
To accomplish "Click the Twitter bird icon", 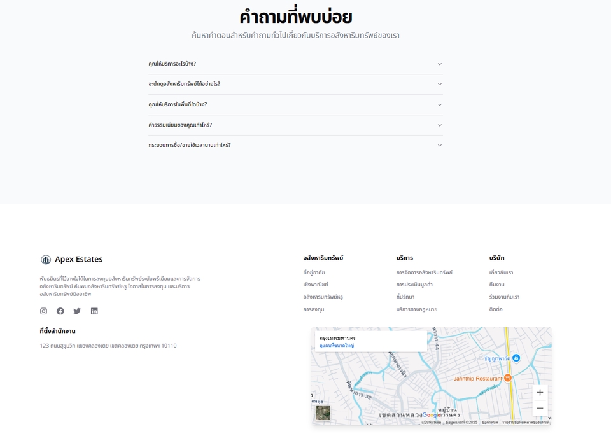I will point(77,311).
